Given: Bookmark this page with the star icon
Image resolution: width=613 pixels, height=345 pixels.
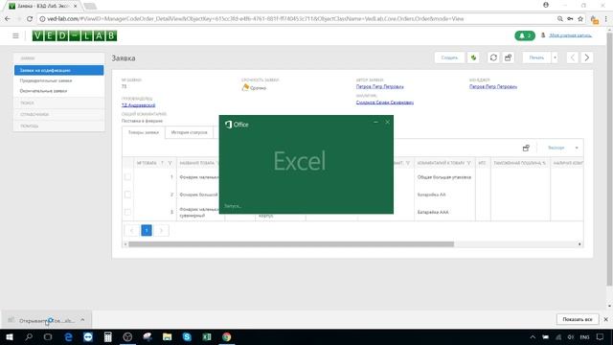Looking at the screenshot, I should 580,19.
